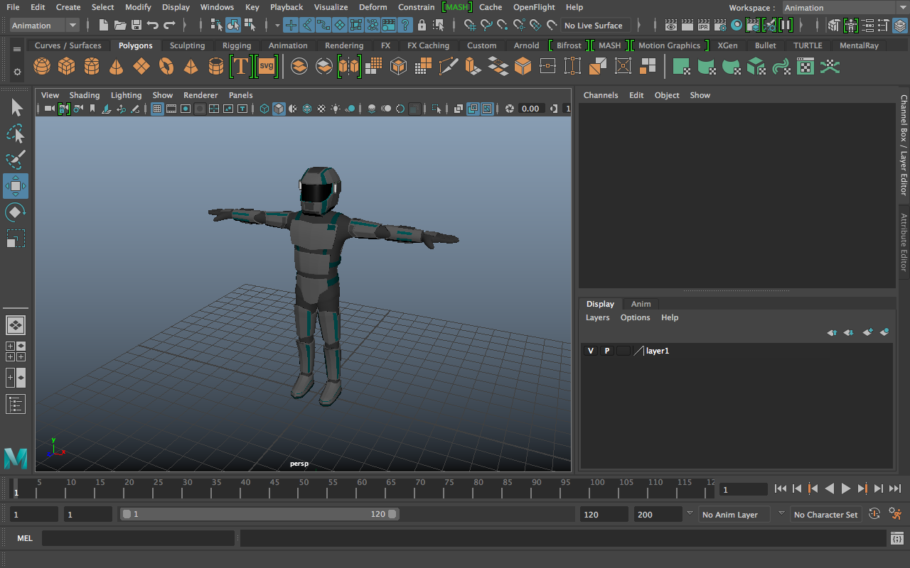Click the Mirror geometry shelf icon
This screenshot has width=910, height=568.
[349, 67]
